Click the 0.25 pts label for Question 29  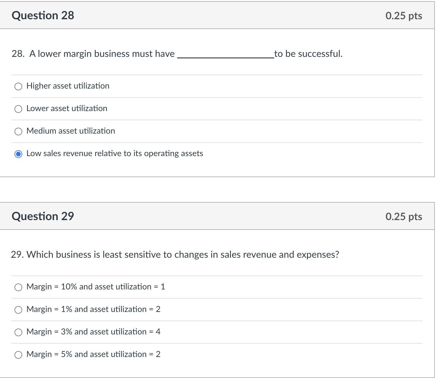tap(404, 217)
